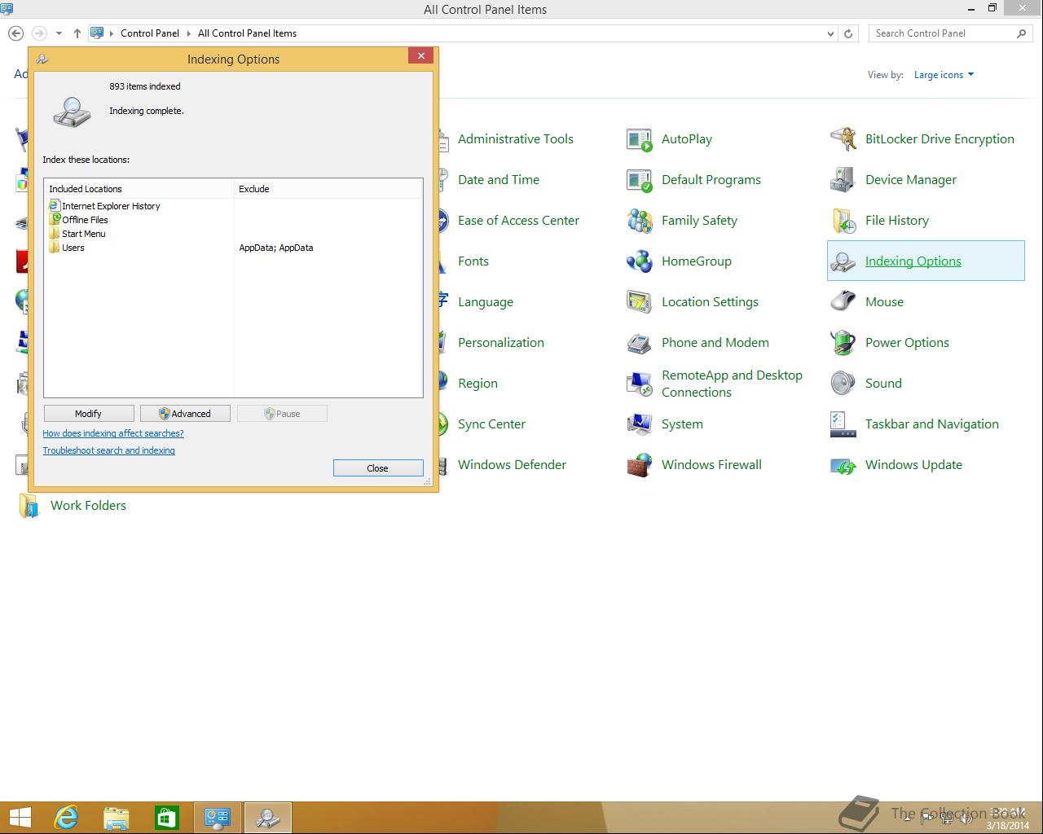Open Fonts link
This screenshot has width=1043, height=834.
[473, 261]
